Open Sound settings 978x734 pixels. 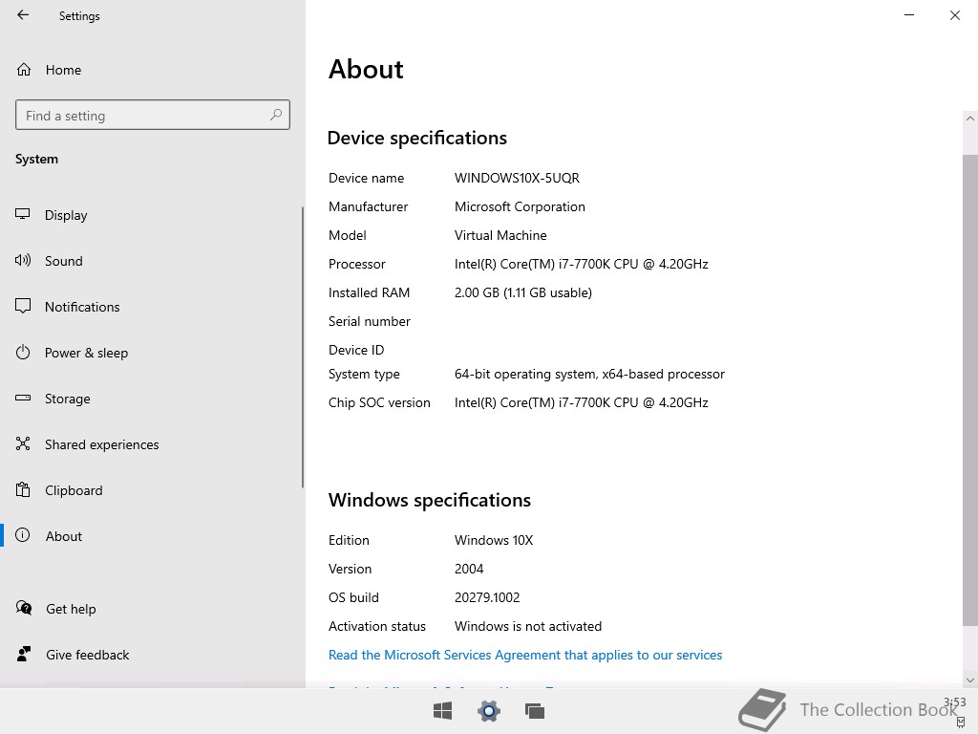coord(49,261)
